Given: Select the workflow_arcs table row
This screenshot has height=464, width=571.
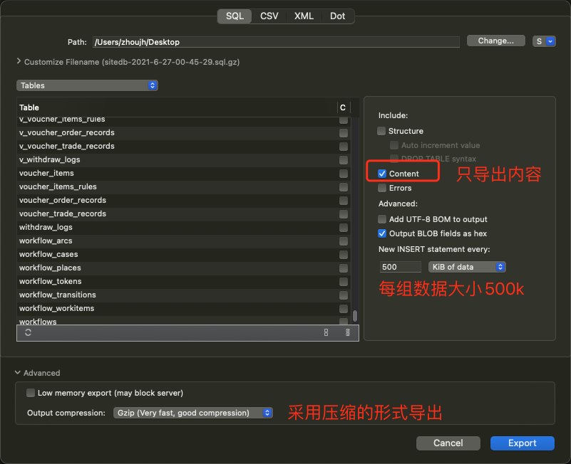Looking at the screenshot, I should (x=183, y=241).
